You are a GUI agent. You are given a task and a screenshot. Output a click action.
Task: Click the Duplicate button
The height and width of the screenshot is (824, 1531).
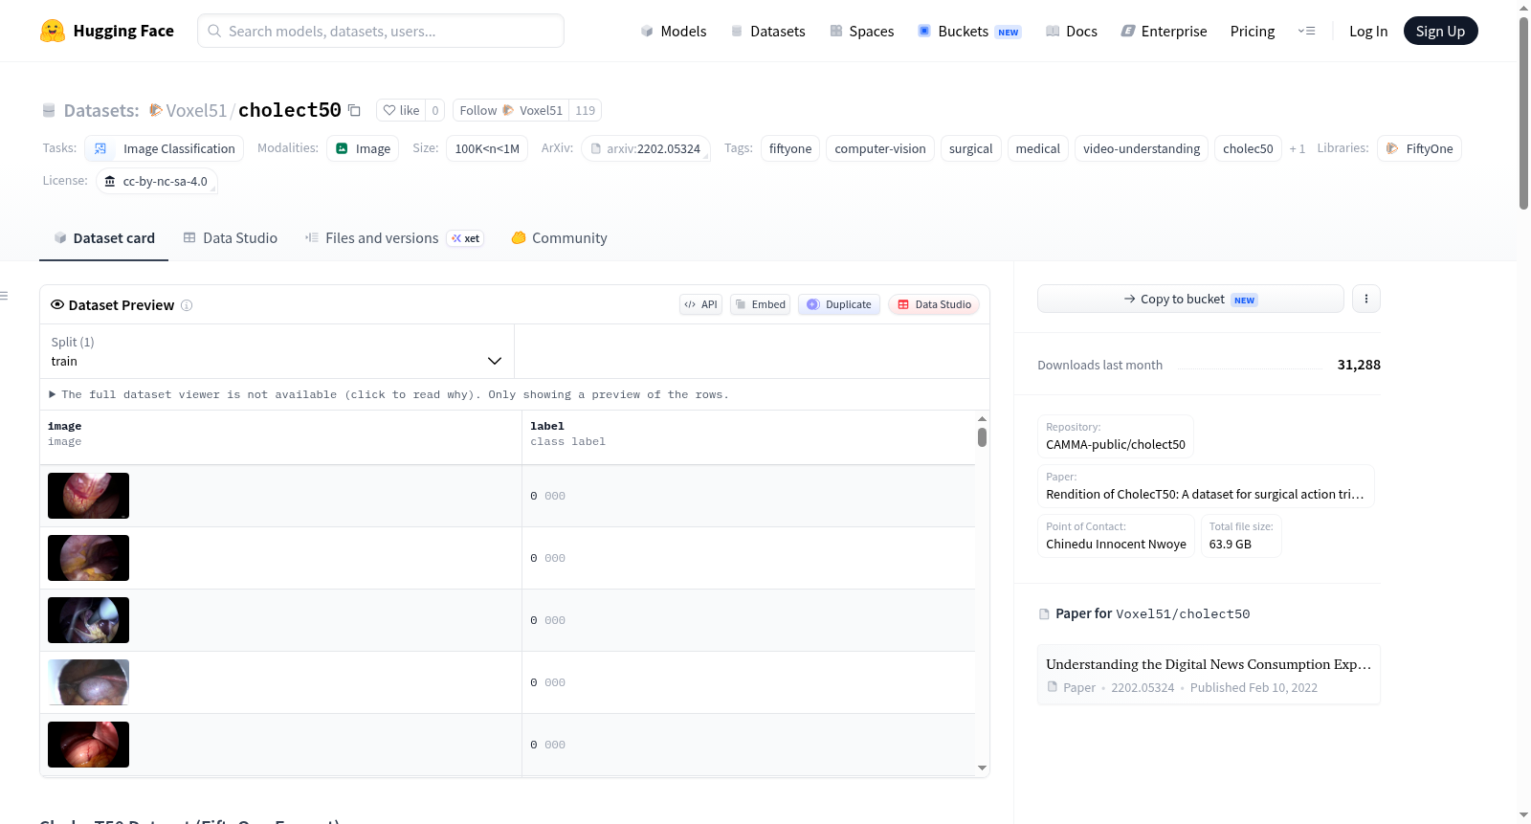(839, 304)
